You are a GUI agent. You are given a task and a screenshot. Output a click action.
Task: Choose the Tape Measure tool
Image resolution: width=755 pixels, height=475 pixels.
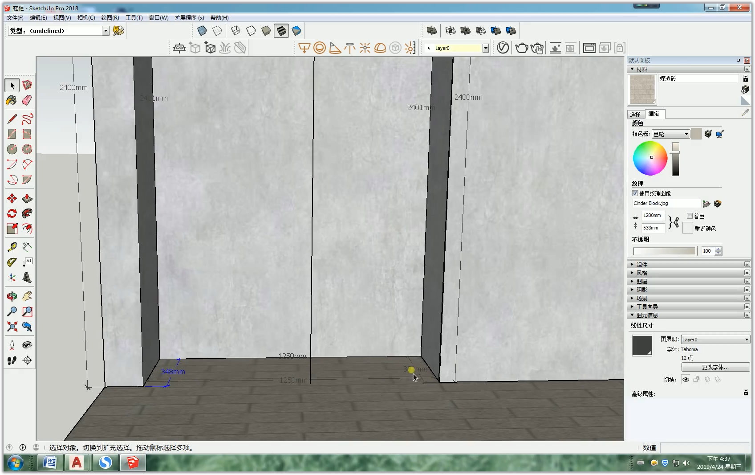tap(12, 247)
